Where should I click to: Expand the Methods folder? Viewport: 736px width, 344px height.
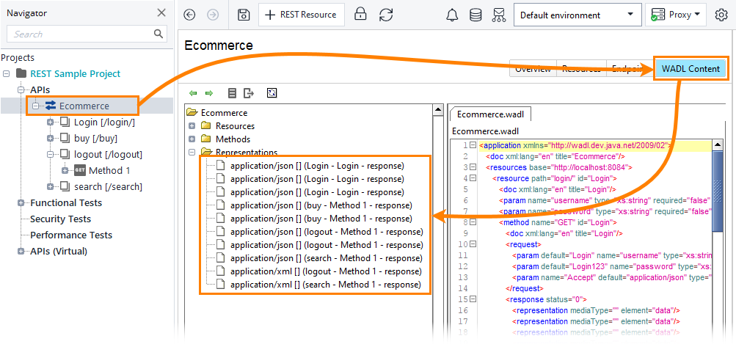click(x=192, y=139)
